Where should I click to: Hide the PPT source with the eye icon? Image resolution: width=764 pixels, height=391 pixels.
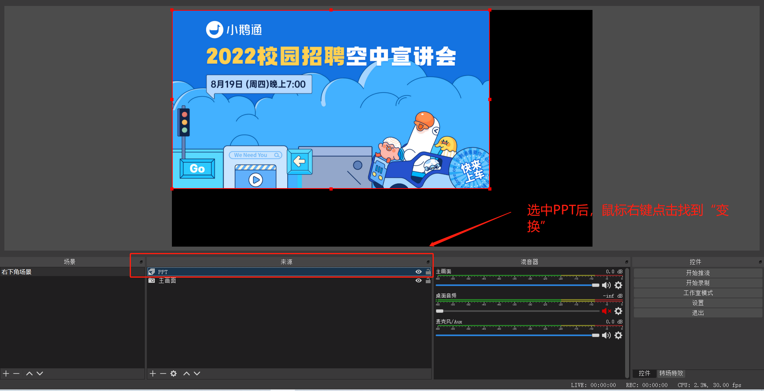click(419, 272)
